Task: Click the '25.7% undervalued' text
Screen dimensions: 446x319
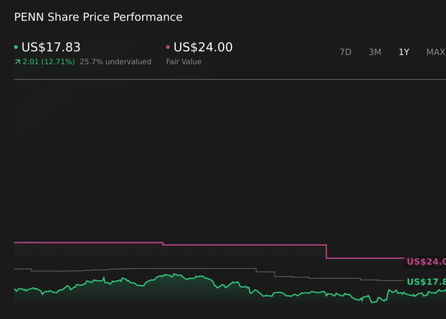Action: (115, 62)
